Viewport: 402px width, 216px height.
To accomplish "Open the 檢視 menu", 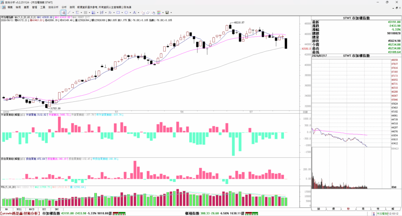I will [18, 7].
